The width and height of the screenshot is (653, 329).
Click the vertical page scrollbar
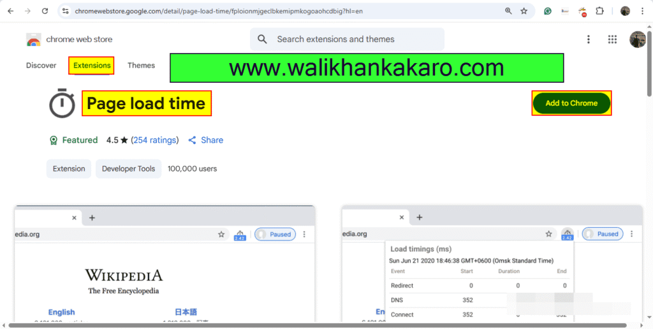tap(650, 62)
